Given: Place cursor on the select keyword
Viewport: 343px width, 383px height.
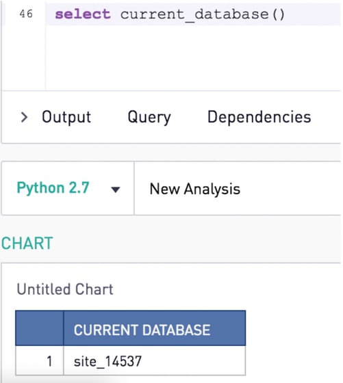Looking at the screenshot, I should [x=83, y=14].
